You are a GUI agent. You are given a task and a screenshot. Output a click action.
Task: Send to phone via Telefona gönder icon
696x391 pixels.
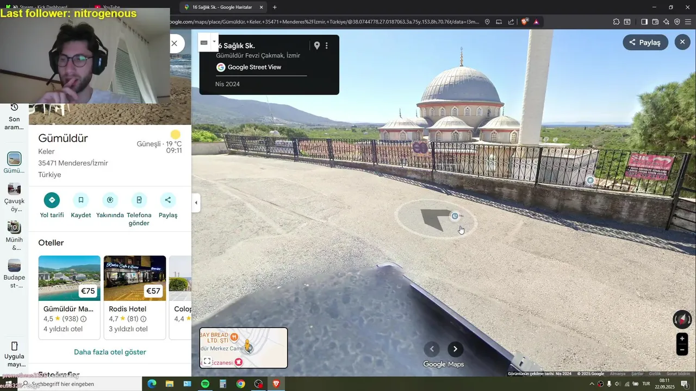[139, 200]
